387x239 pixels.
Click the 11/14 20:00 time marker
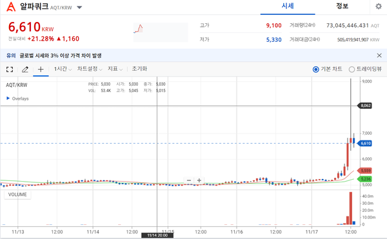pos(157,235)
